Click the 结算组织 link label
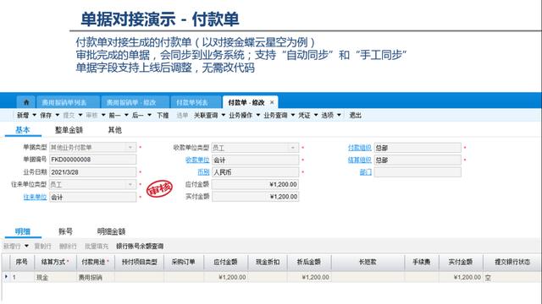 tap(359, 160)
